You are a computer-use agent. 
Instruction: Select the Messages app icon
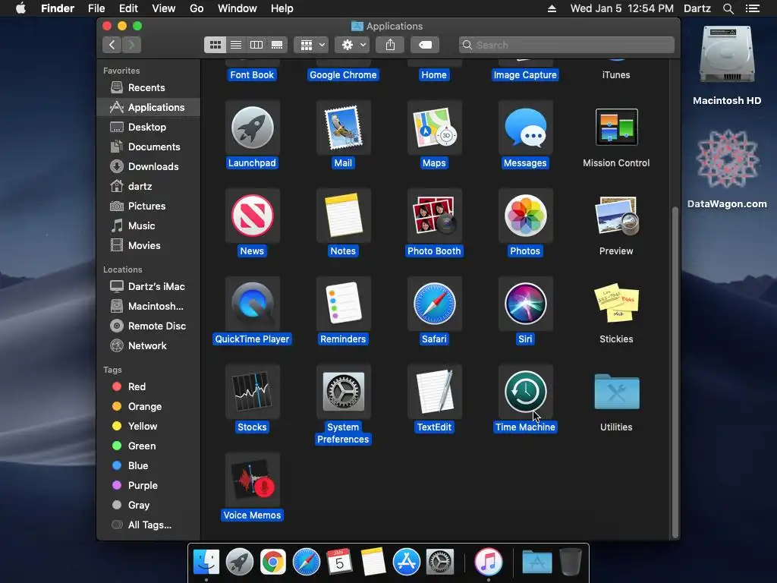(525, 128)
